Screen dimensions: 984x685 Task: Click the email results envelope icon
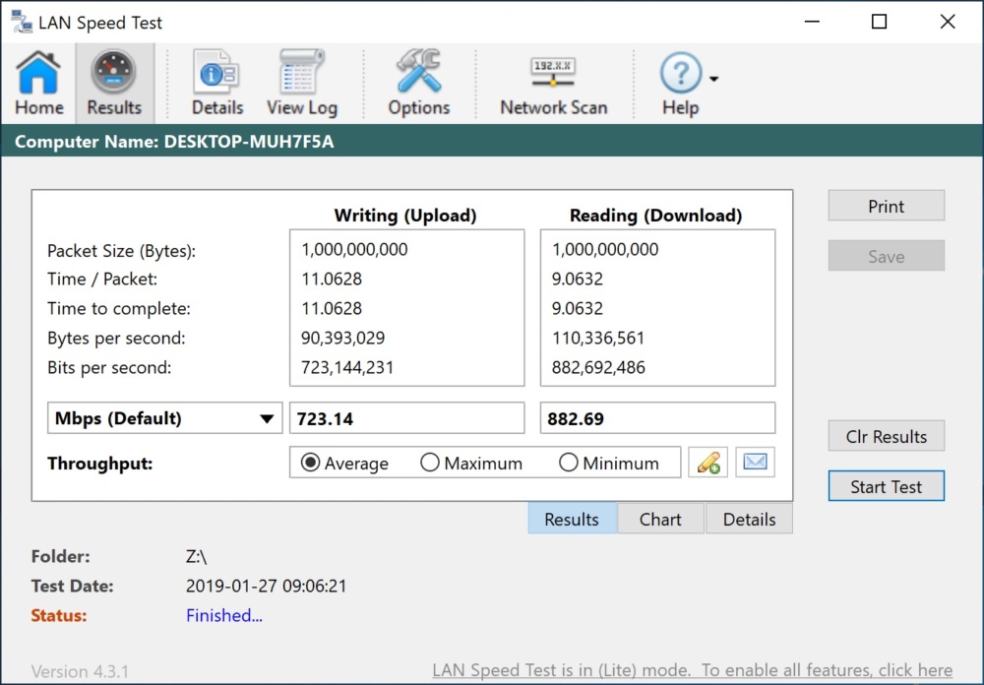coord(755,463)
